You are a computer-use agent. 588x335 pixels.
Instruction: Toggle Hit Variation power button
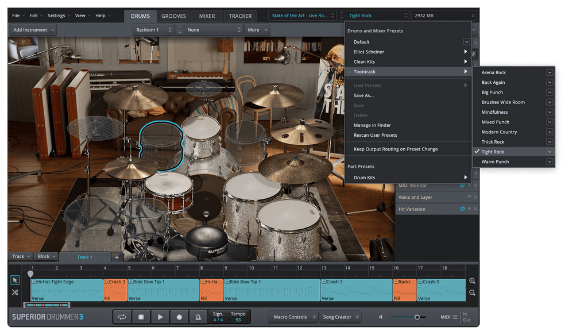click(462, 209)
